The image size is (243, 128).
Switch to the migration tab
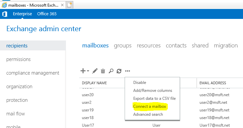click(x=226, y=46)
